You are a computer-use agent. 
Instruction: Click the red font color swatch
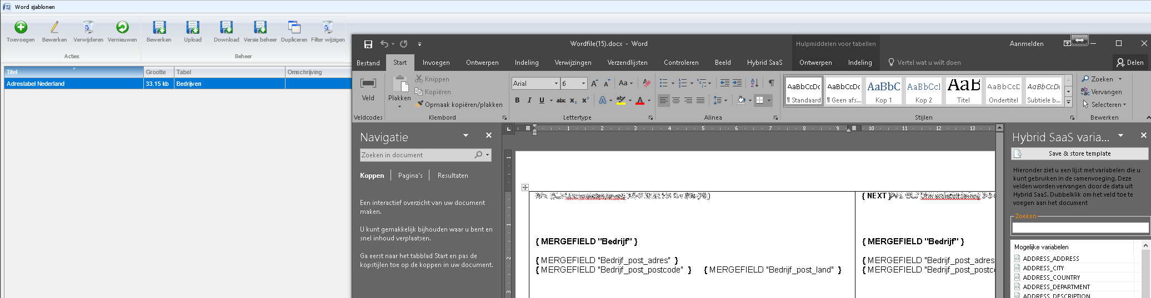pyautogui.click(x=640, y=100)
